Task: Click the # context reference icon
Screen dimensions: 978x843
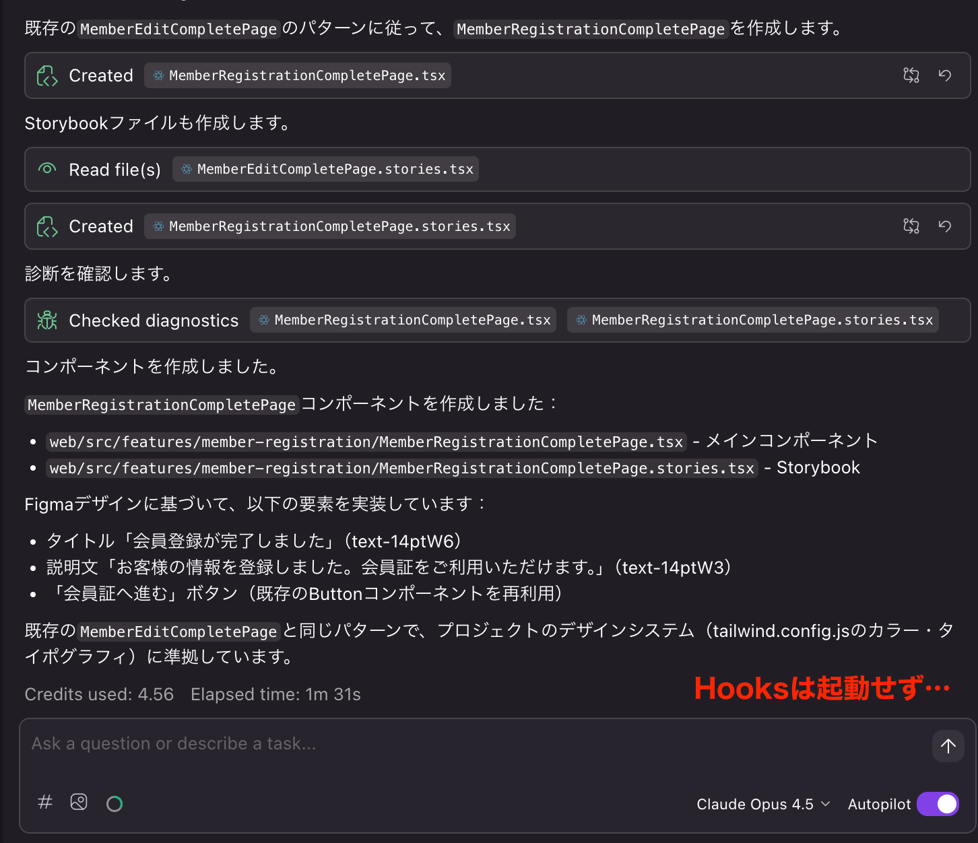Action: (x=44, y=803)
